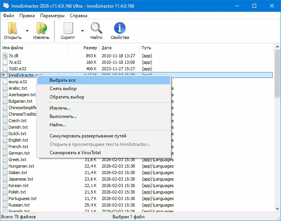Screen dimensions: 281x221
Task: Open the Файл menu
Action: coord(8,16)
